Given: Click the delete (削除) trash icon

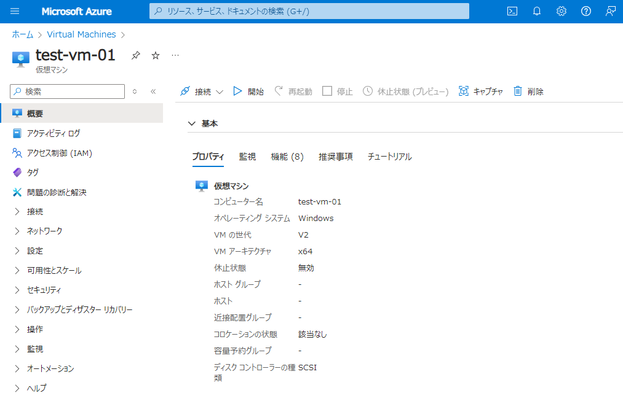Looking at the screenshot, I should tap(518, 91).
